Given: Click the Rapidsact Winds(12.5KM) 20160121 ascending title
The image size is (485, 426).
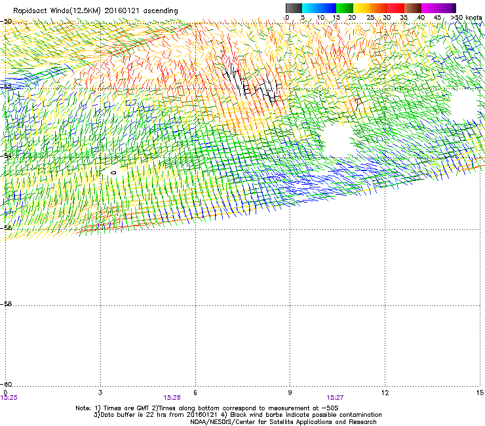Looking at the screenshot, I should (x=96, y=11).
